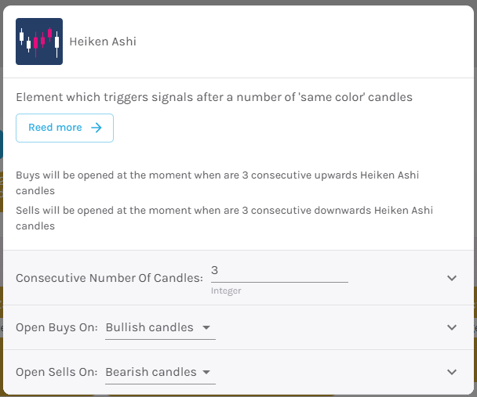Click the Heiken Ashi title text
Viewport: 477px width, 397px height.
coord(103,42)
